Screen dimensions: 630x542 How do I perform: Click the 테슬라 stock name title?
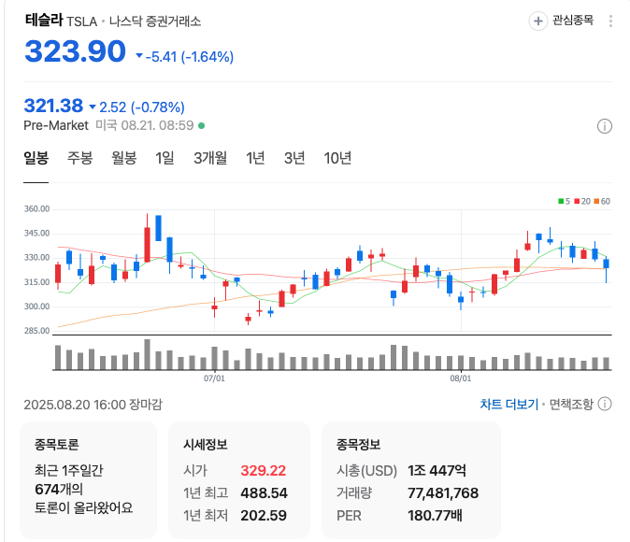coord(44,20)
